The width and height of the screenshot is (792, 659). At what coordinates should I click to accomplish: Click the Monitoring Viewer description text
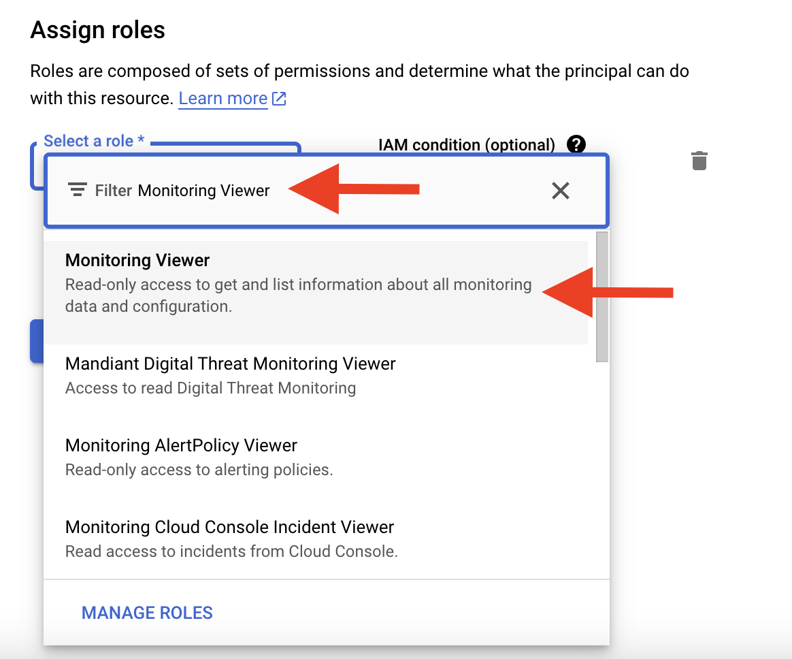[298, 295]
